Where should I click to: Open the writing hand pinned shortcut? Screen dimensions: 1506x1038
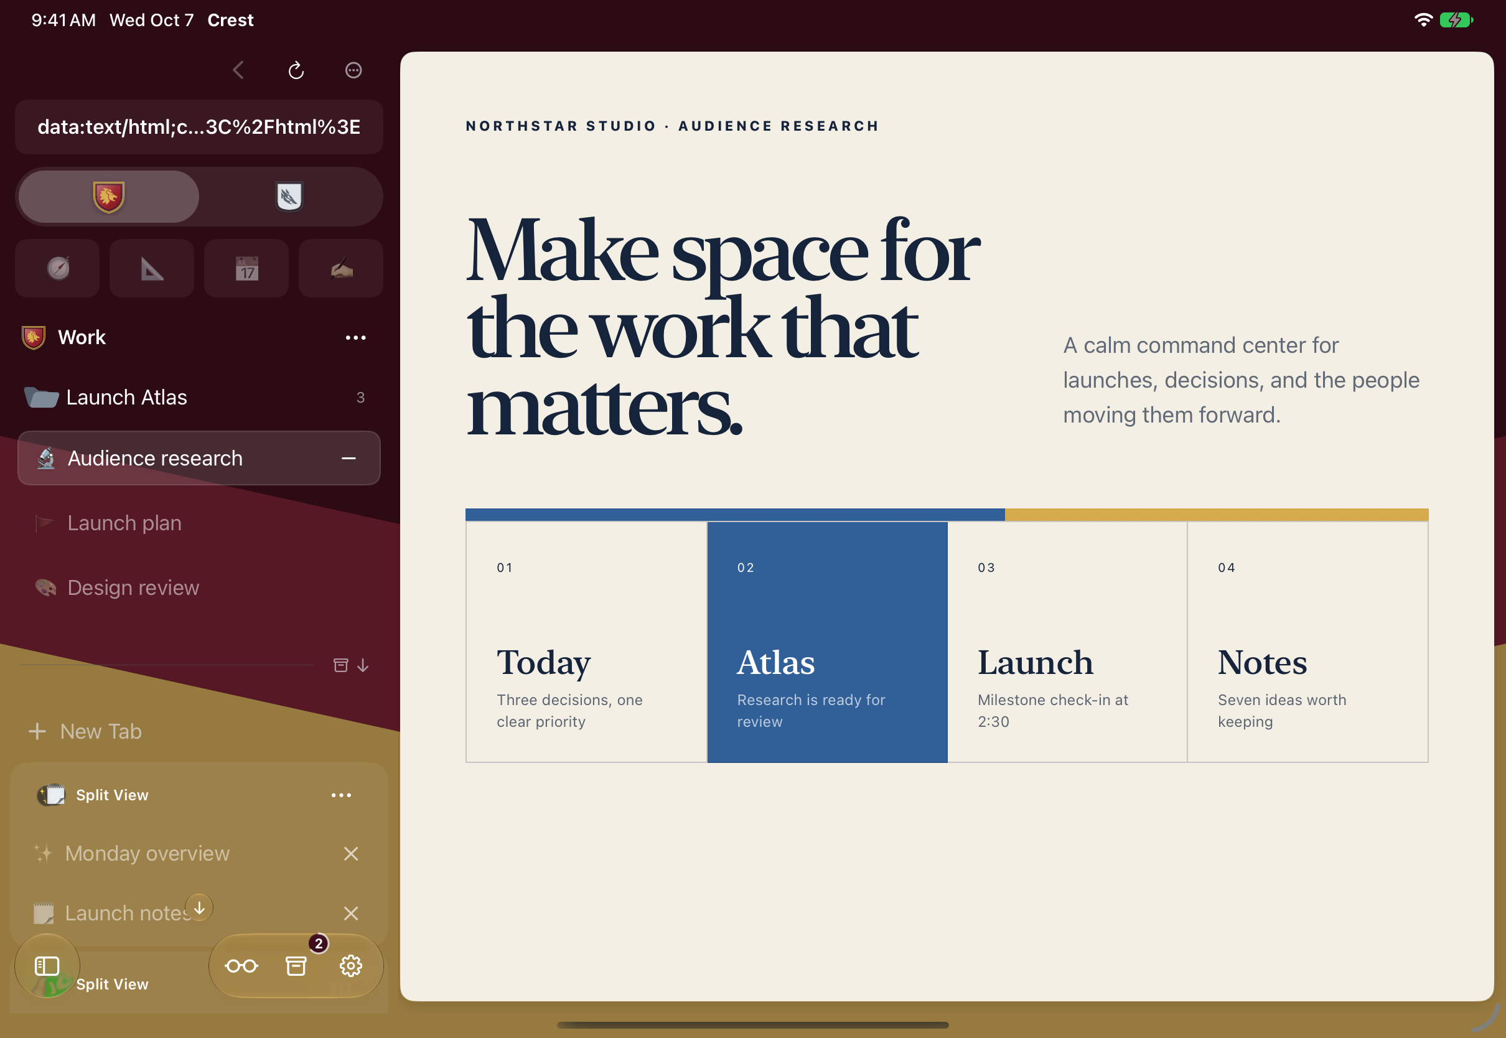pyautogui.click(x=341, y=268)
